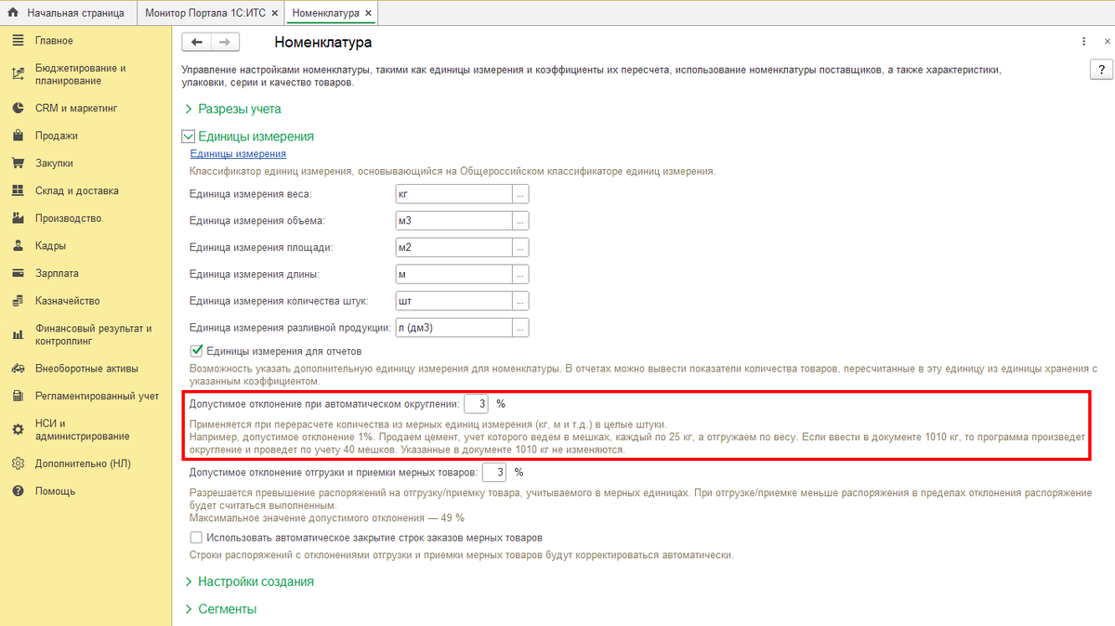Switch to the Начальная страница tab

coord(68,13)
